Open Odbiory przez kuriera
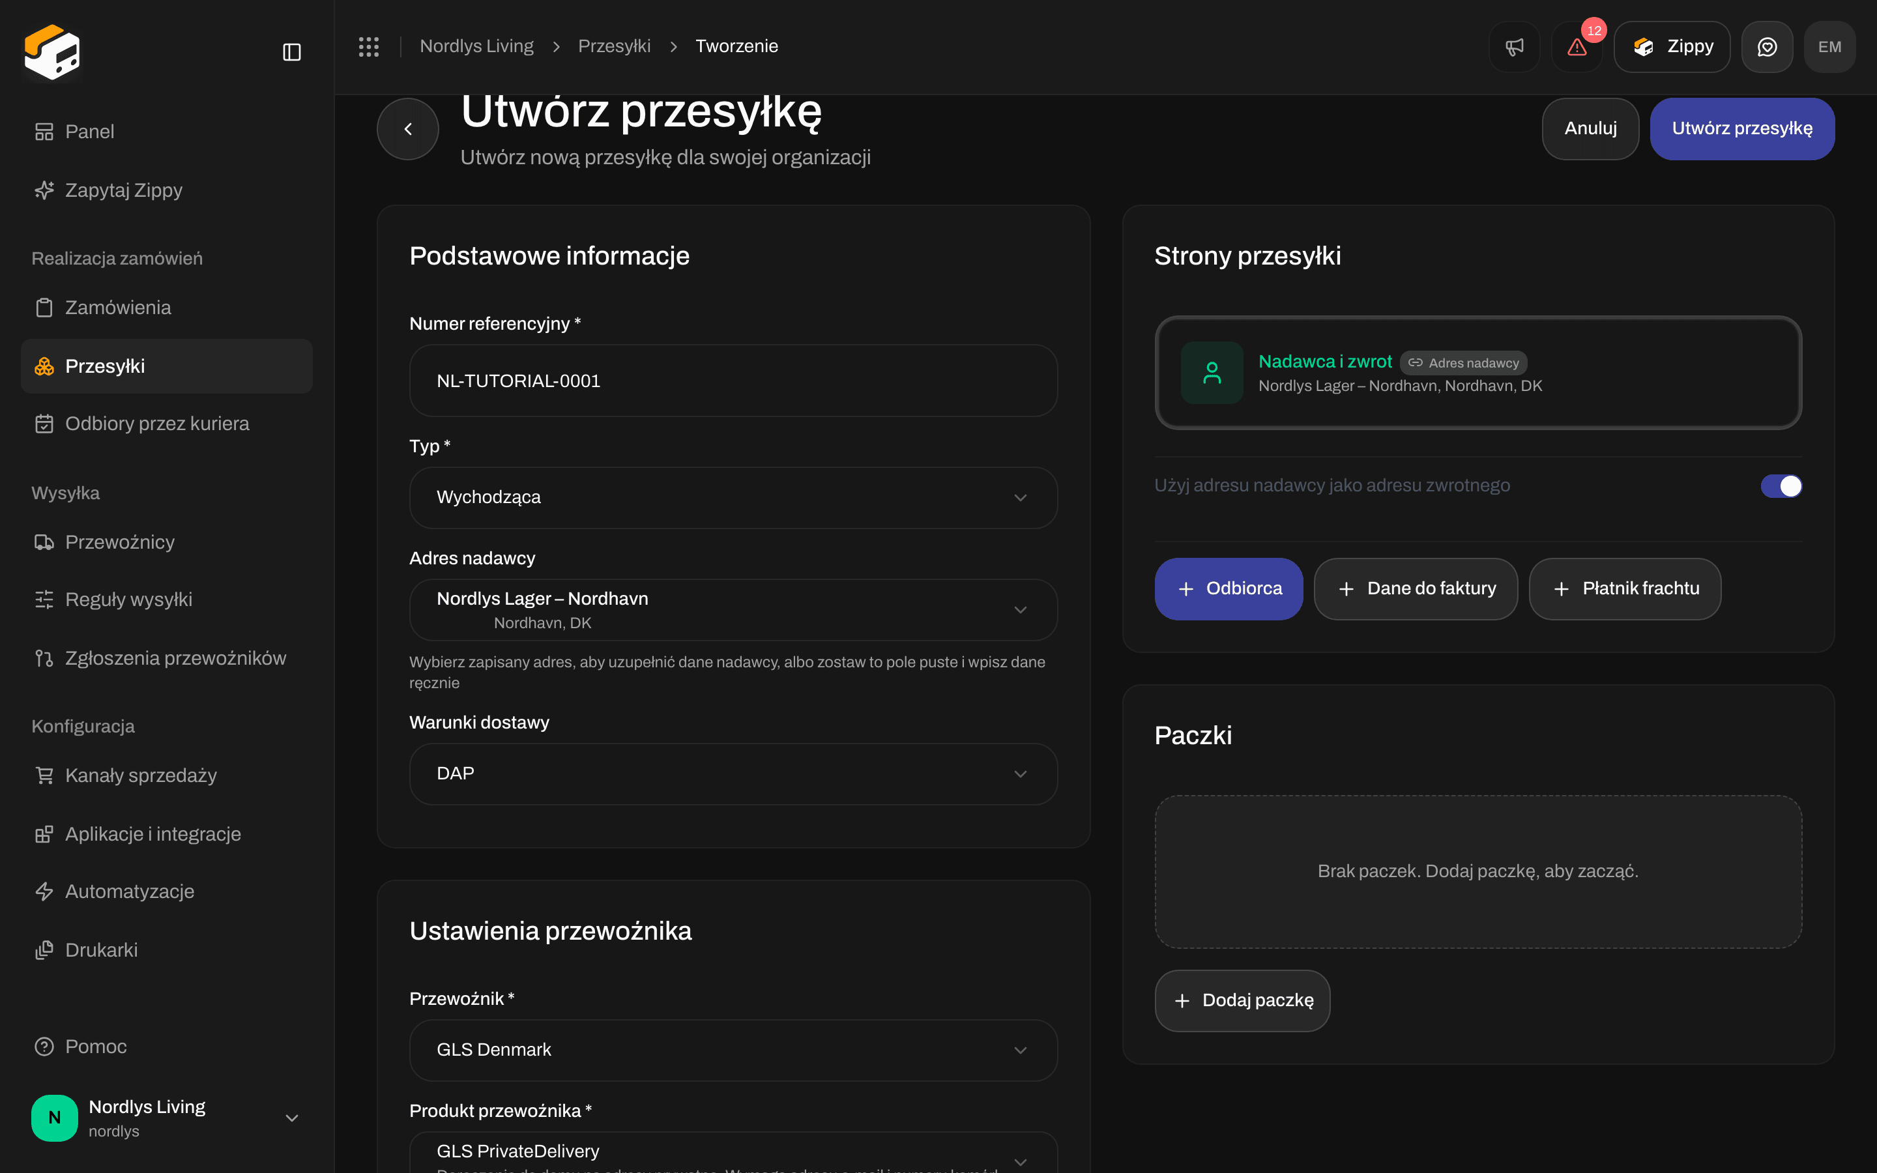1877x1173 pixels. pos(167,424)
